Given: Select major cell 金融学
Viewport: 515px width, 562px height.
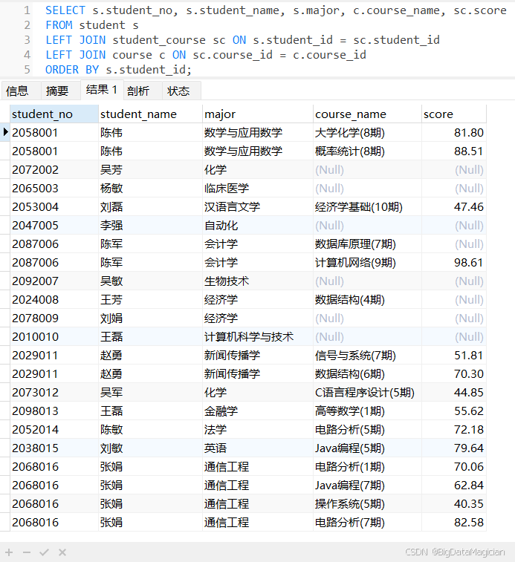Looking at the screenshot, I should pyautogui.click(x=258, y=411).
